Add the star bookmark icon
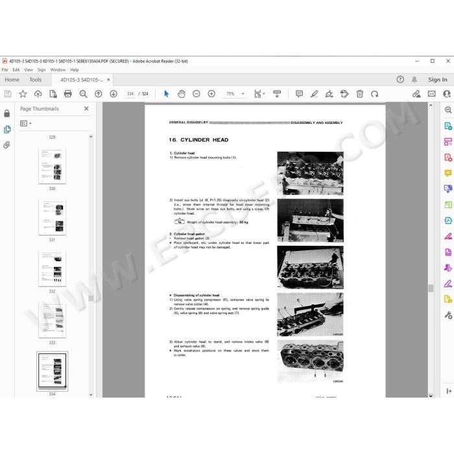This screenshot has height=454, width=454. click(23, 94)
